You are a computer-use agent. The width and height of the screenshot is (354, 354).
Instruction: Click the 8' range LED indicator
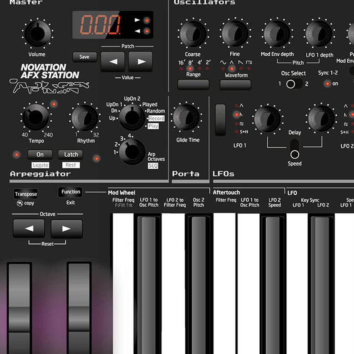click(190, 68)
